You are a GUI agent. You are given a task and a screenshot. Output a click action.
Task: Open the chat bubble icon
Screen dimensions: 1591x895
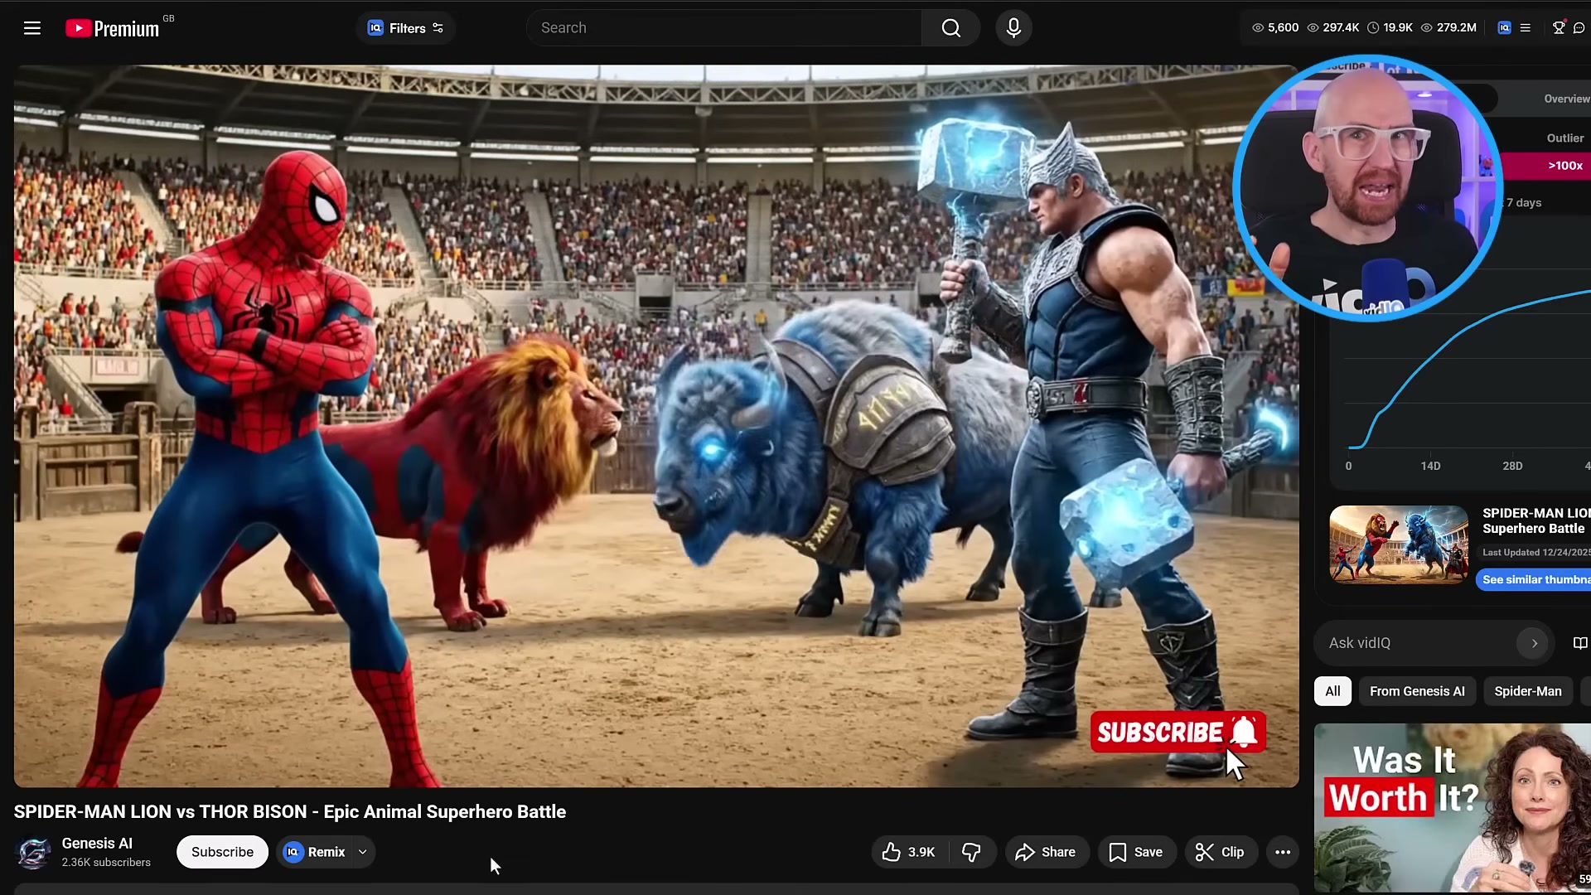(x=1579, y=27)
